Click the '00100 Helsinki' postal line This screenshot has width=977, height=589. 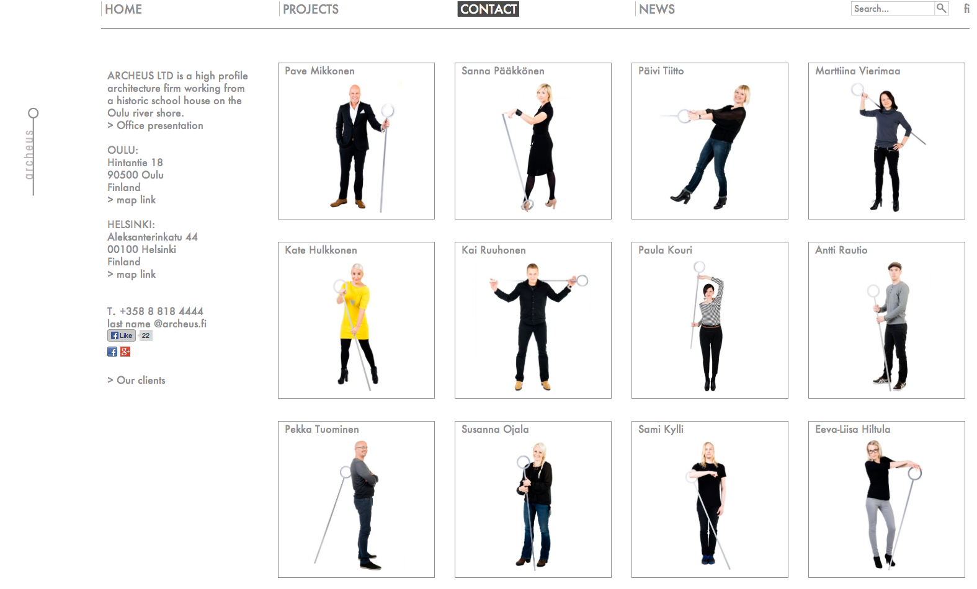tap(141, 249)
